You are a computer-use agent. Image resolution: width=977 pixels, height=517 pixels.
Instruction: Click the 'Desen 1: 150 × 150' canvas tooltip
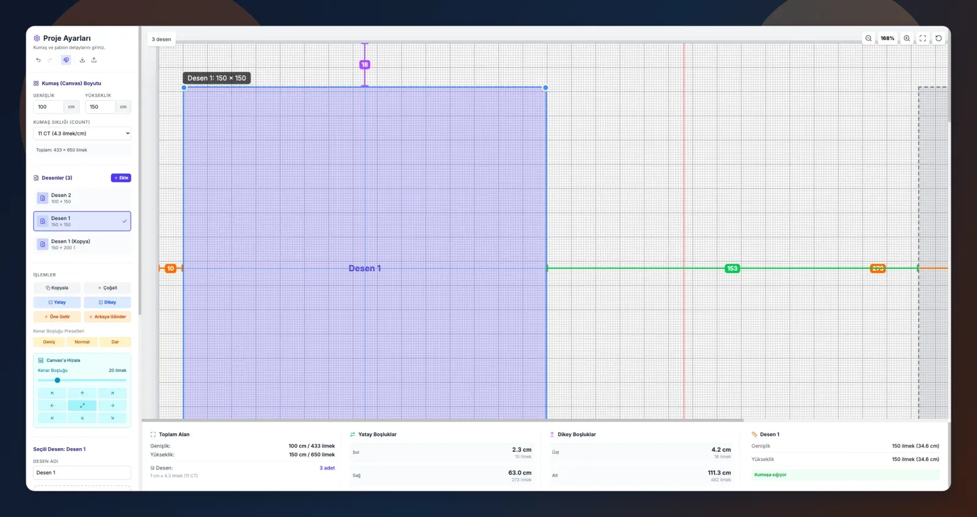[217, 78]
